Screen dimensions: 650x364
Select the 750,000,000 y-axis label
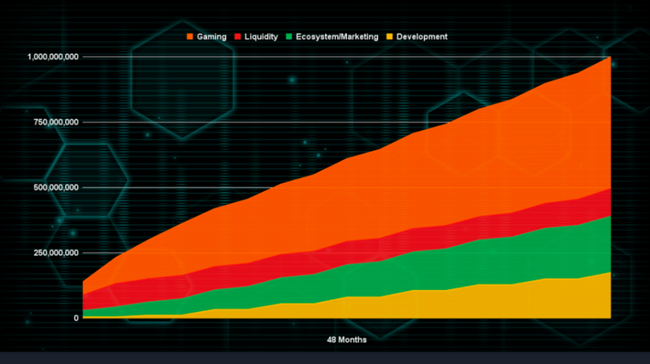[56, 122]
